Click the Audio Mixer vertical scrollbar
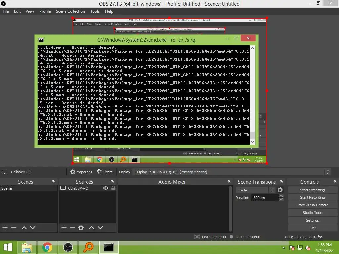339x254 pixels. [230, 208]
